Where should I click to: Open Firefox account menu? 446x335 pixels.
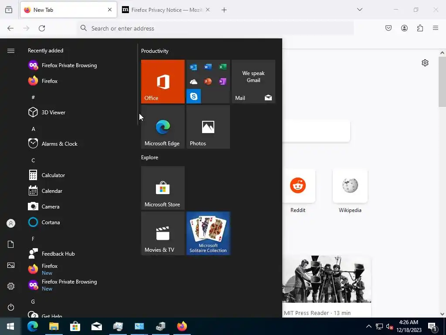[404, 28]
